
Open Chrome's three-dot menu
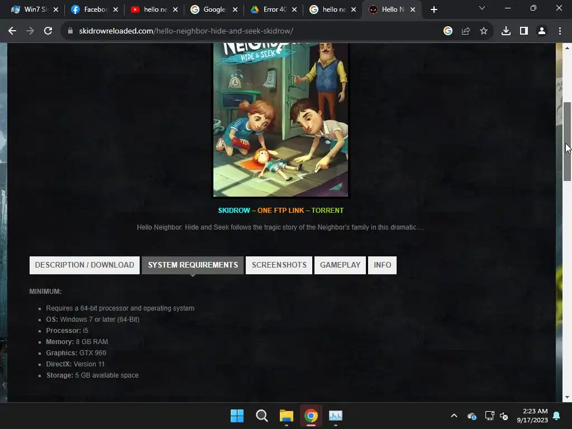click(x=560, y=31)
